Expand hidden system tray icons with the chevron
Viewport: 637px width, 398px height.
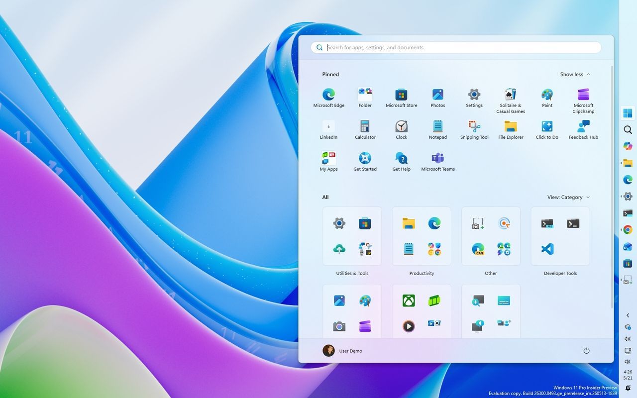pos(628,315)
